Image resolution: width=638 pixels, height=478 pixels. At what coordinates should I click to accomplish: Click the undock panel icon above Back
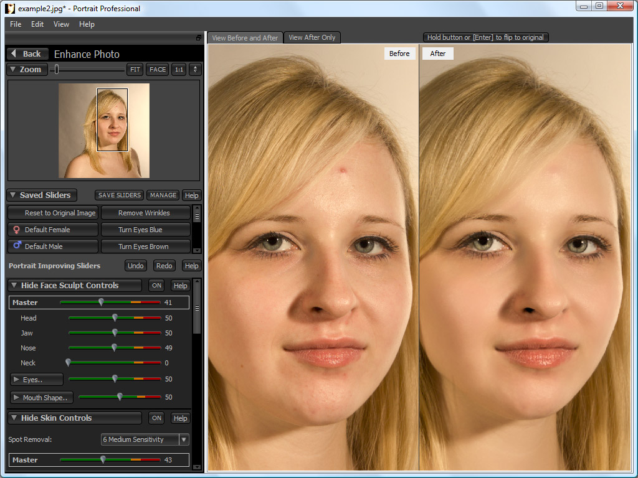click(x=199, y=38)
